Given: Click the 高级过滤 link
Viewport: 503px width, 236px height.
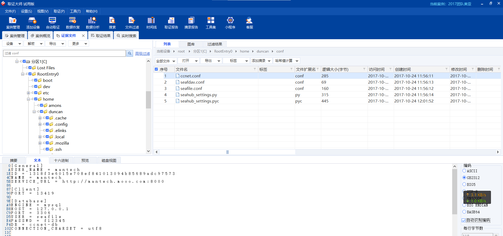Looking at the screenshot, I should point(143,54).
